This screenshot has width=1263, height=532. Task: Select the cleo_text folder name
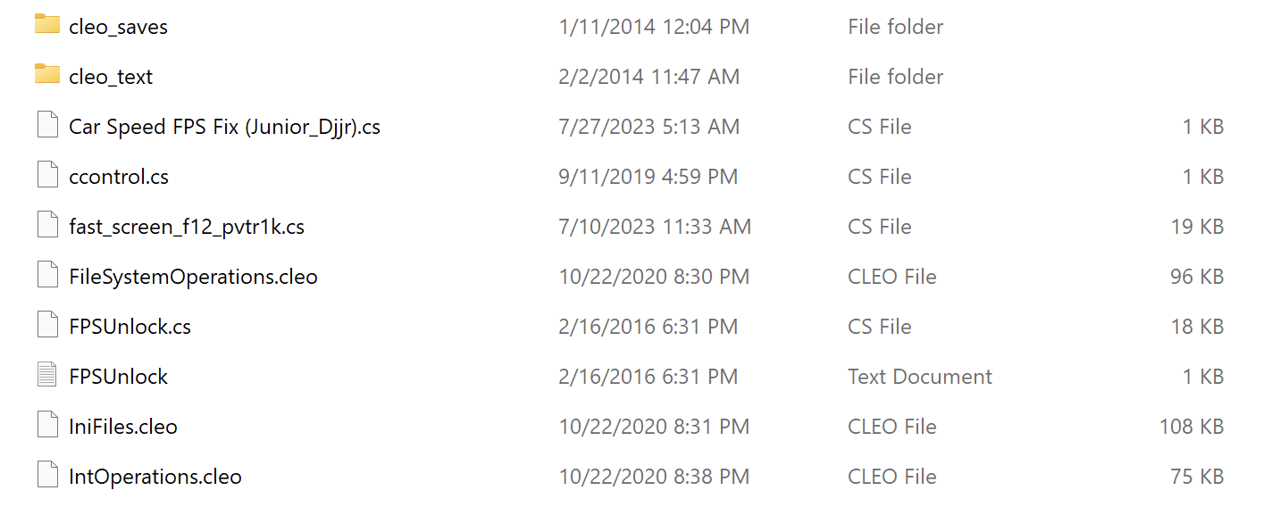click(111, 77)
